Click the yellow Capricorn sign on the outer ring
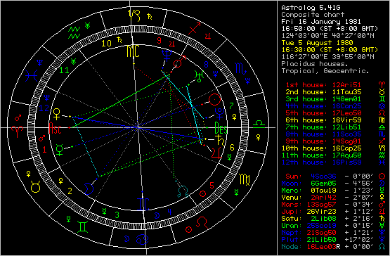The image size is (390, 256). click(x=134, y=15)
